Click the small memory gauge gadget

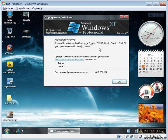click(157, 87)
